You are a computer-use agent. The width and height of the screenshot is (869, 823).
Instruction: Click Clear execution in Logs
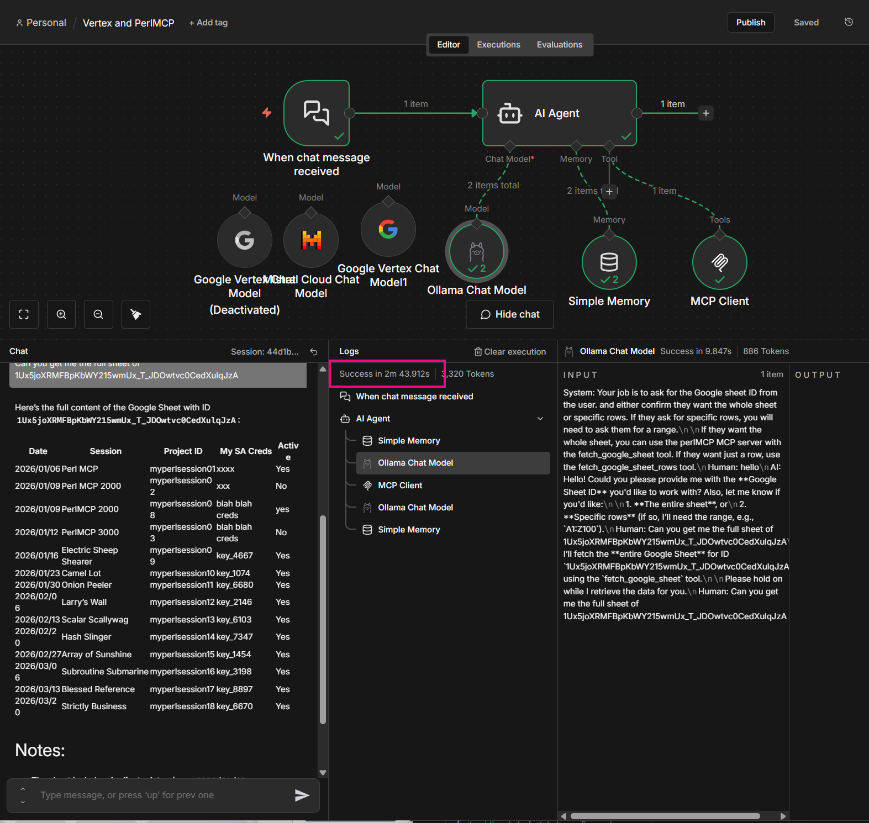click(509, 352)
